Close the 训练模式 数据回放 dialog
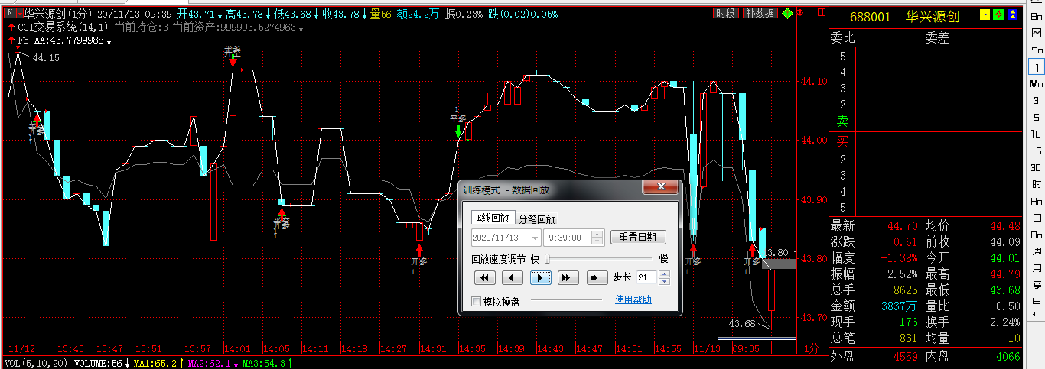The height and width of the screenshot is (369, 1045). point(660,188)
